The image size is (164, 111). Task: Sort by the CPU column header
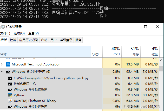[112, 52]
